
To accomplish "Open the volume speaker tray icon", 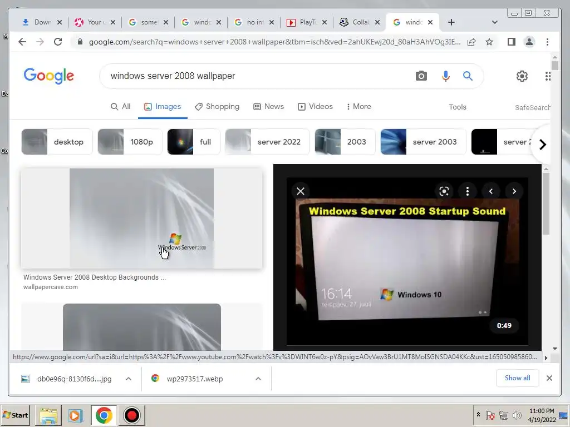I will tap(517, 415).
